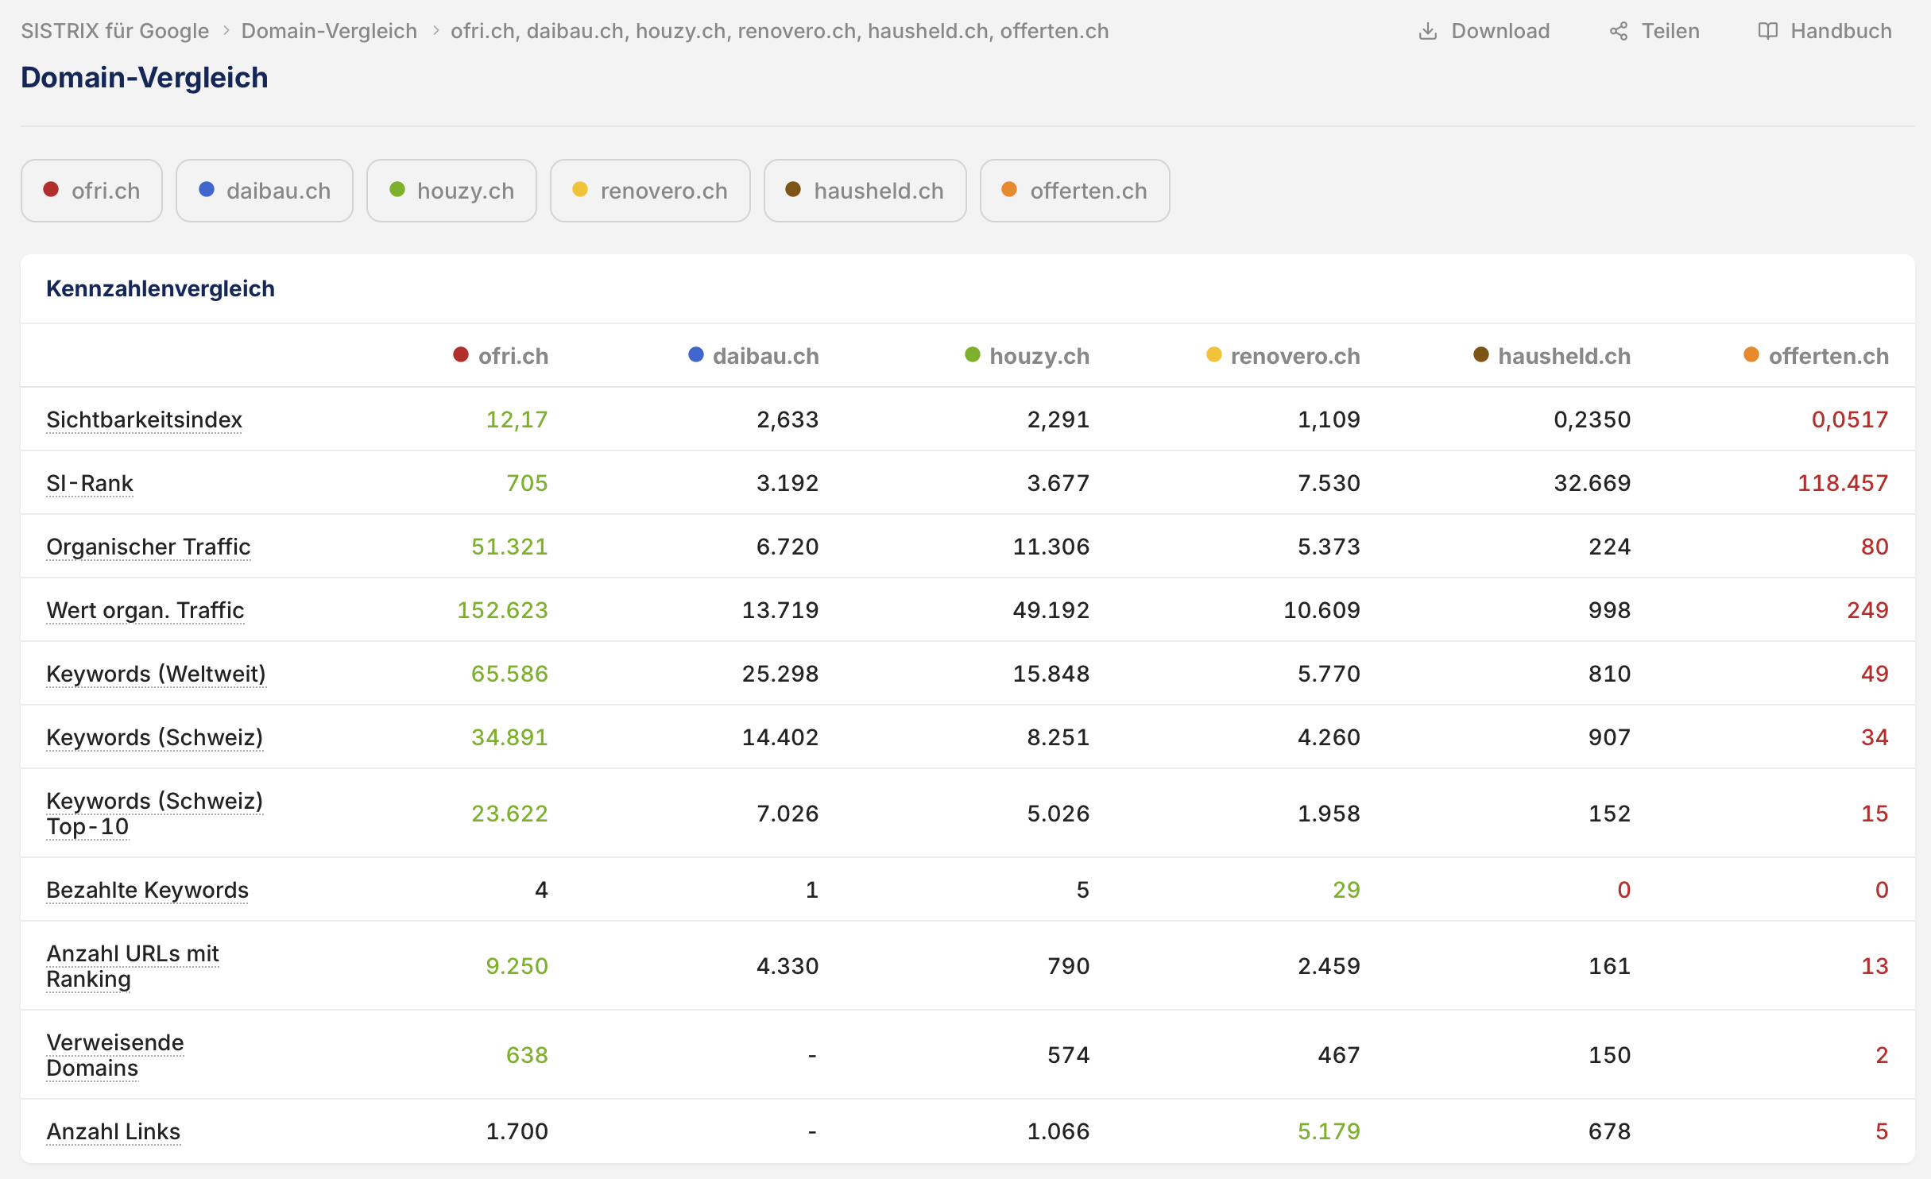Click the Teilen share icon

(x=1618, y=31)
